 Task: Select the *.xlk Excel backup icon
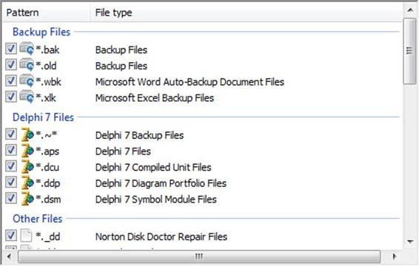tap(27, 97)
